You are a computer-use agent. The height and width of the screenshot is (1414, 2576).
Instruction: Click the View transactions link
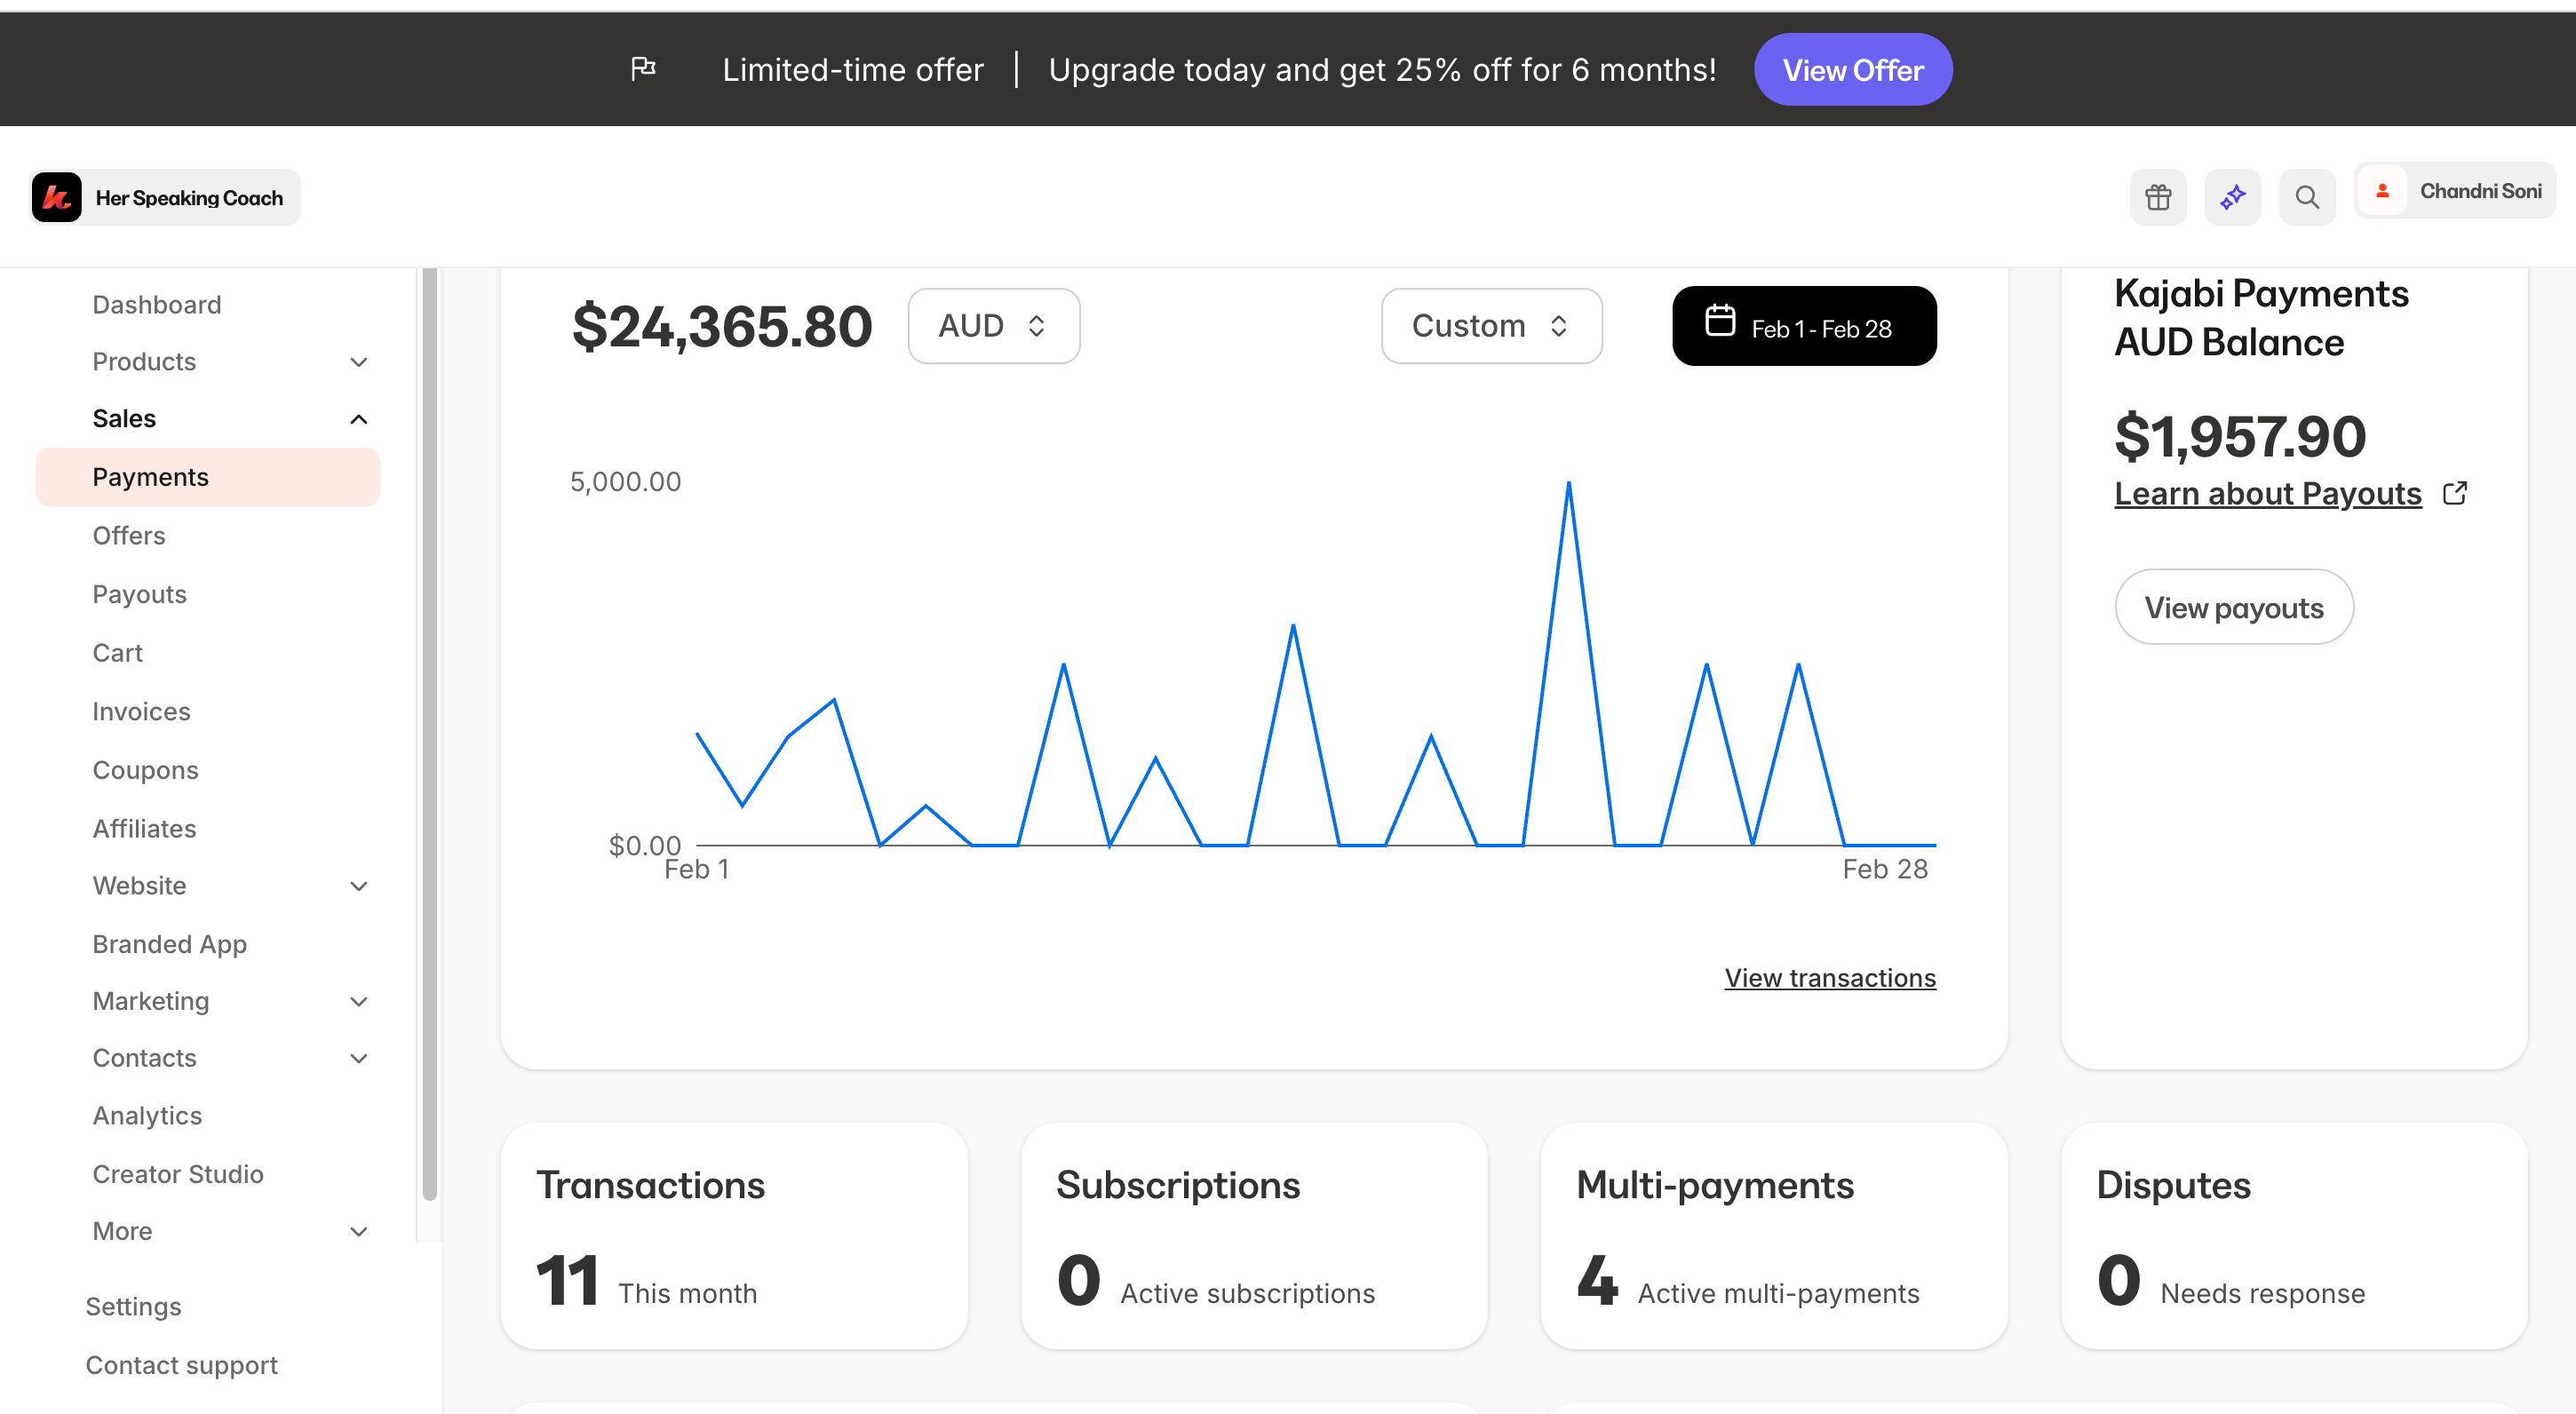[x=1829, y=977]
